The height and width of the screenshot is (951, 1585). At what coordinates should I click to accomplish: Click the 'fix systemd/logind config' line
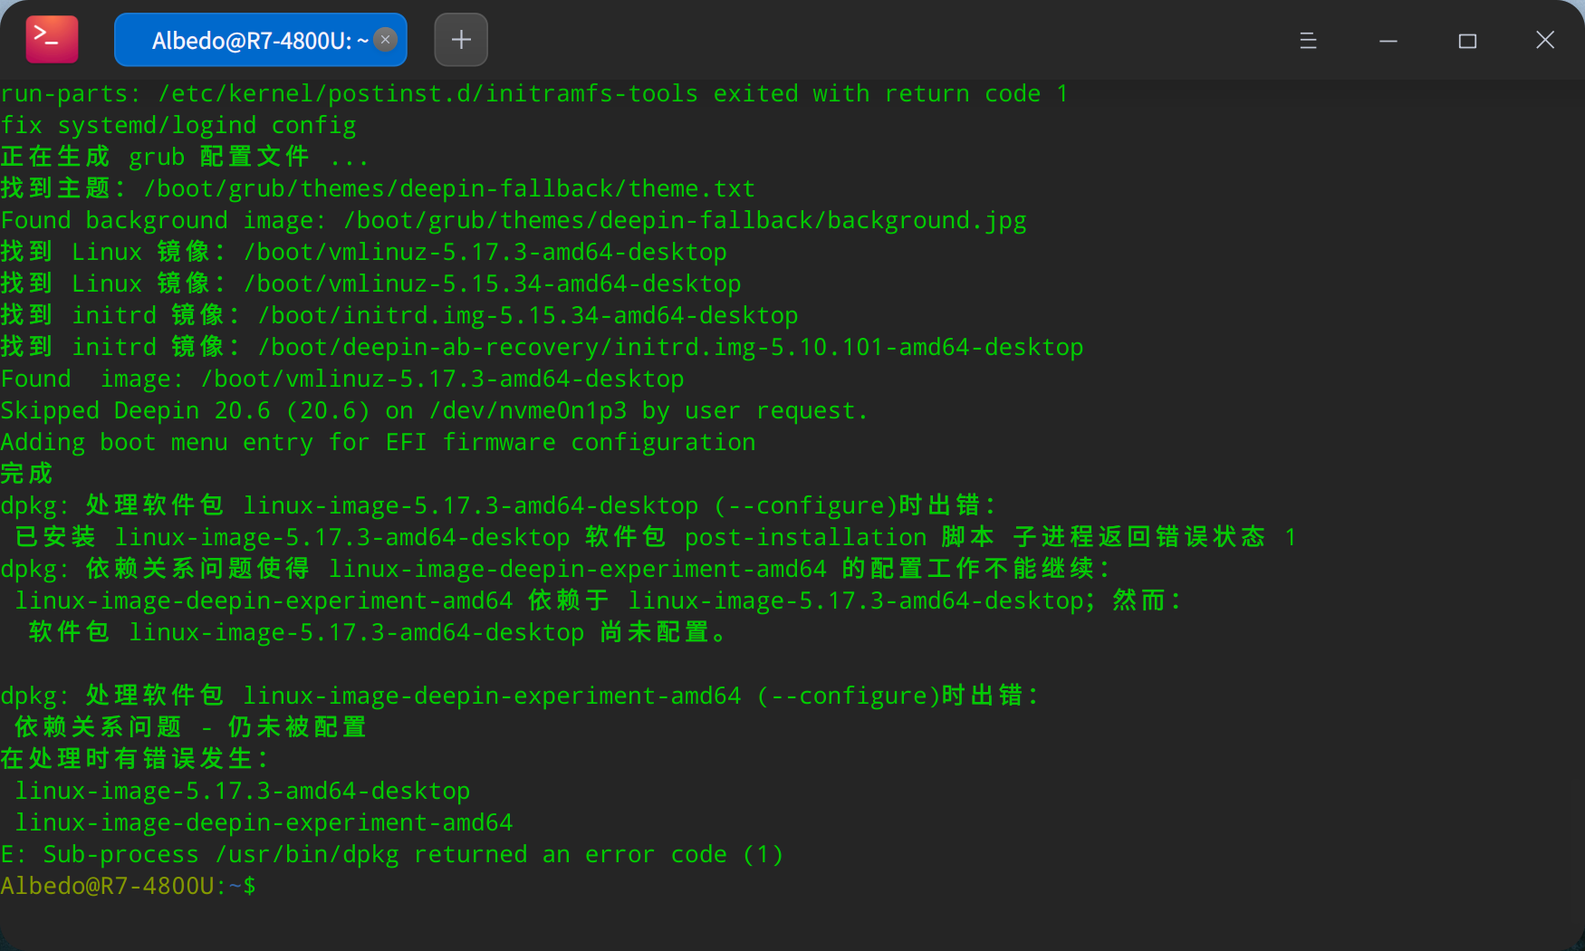point(178,125)
